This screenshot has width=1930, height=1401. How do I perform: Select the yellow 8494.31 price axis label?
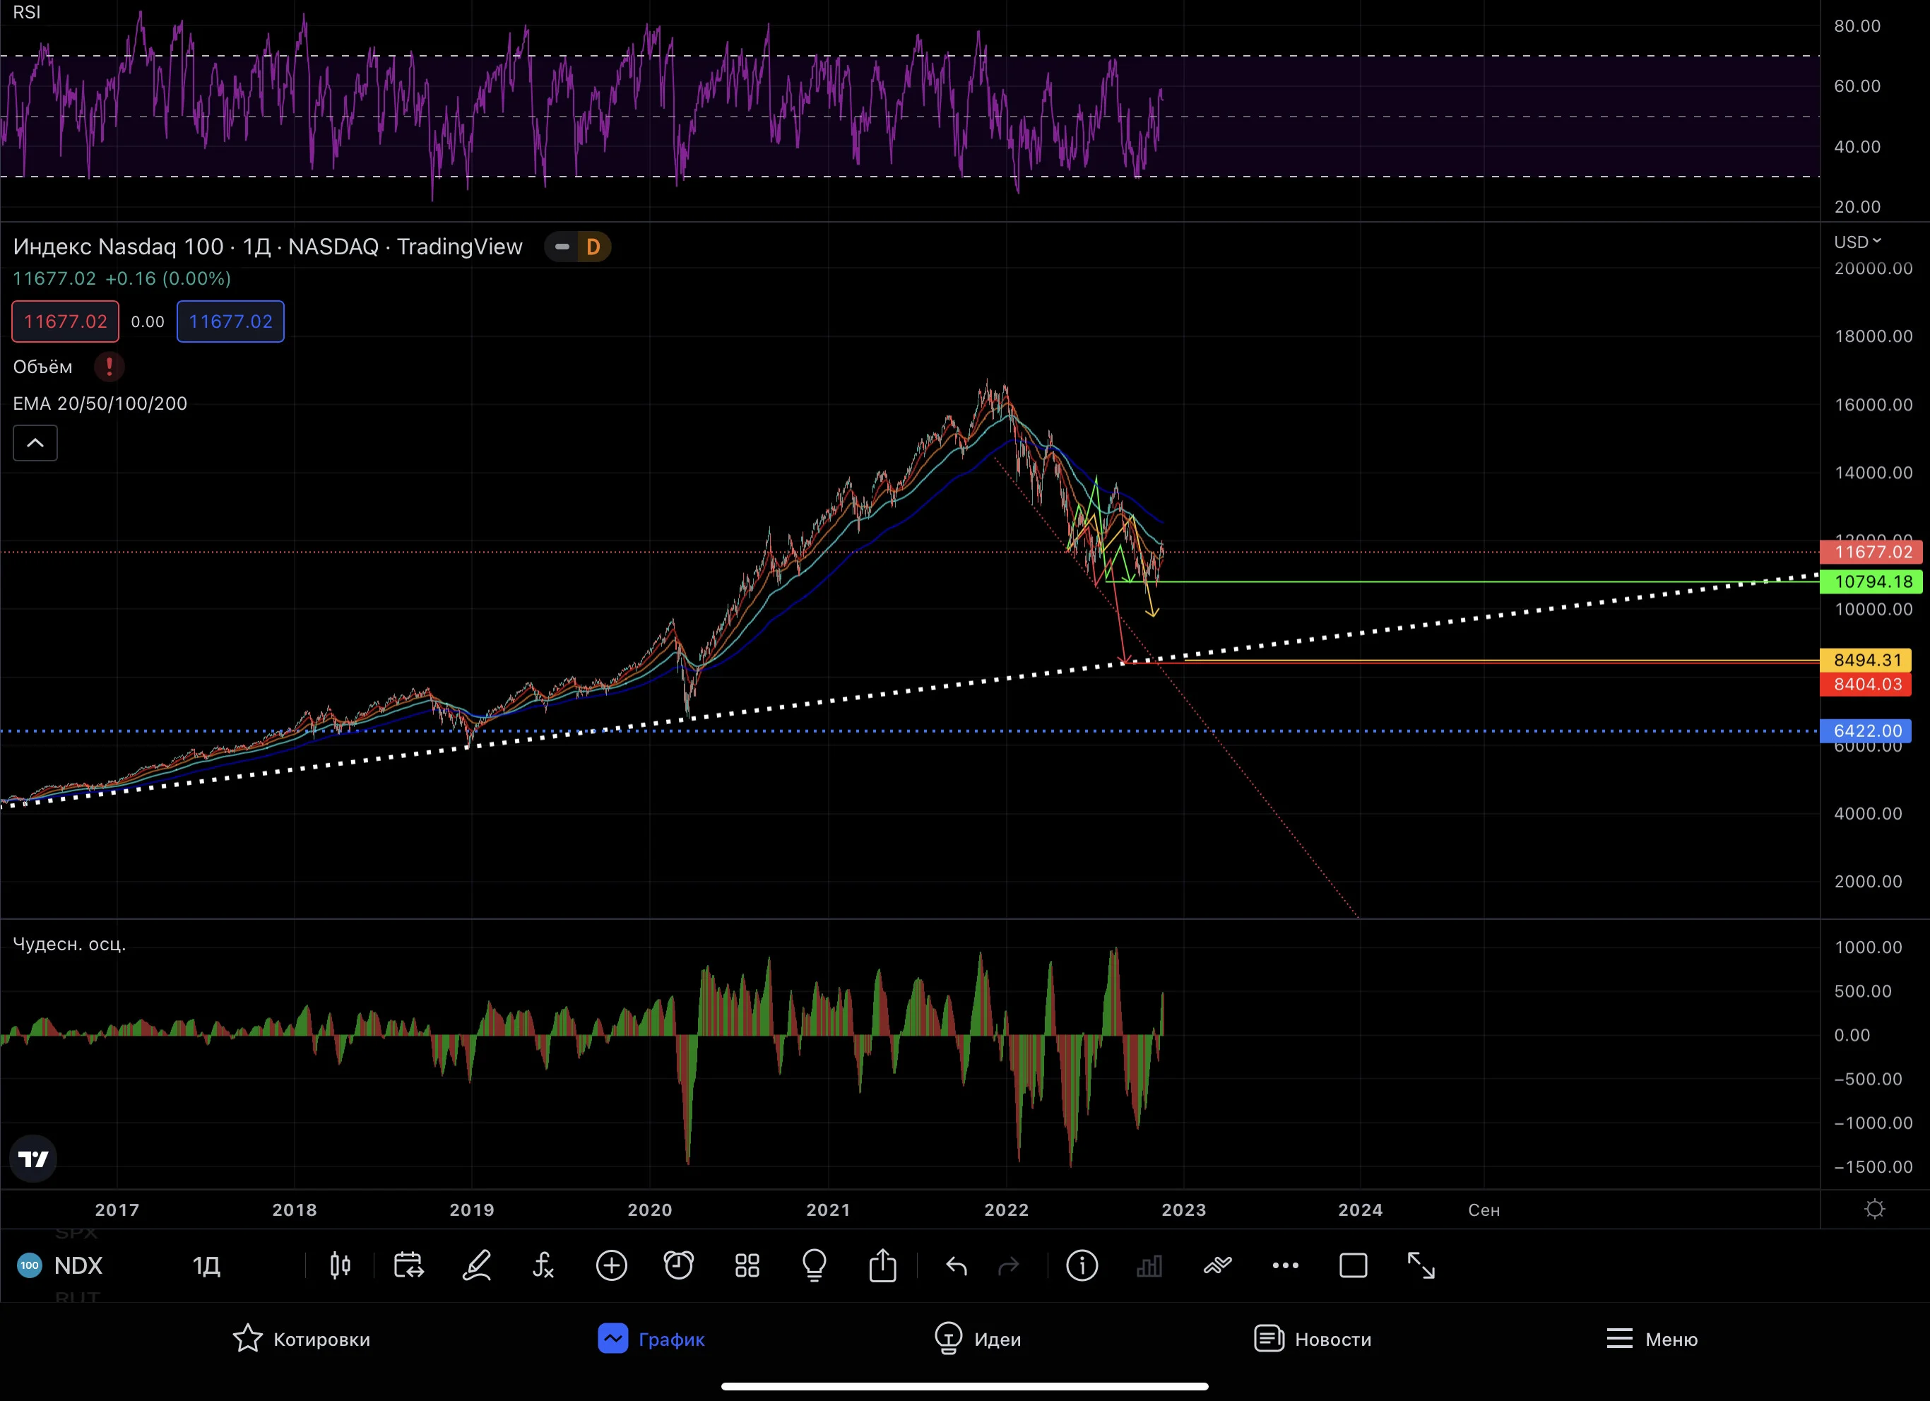1865,660
